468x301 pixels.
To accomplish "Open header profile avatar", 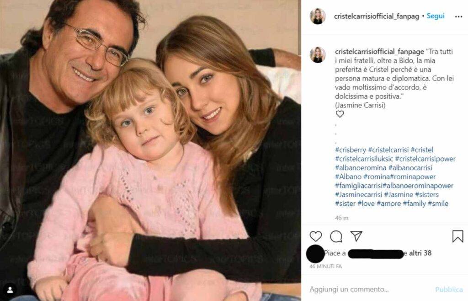I will [x=318, y=16].
